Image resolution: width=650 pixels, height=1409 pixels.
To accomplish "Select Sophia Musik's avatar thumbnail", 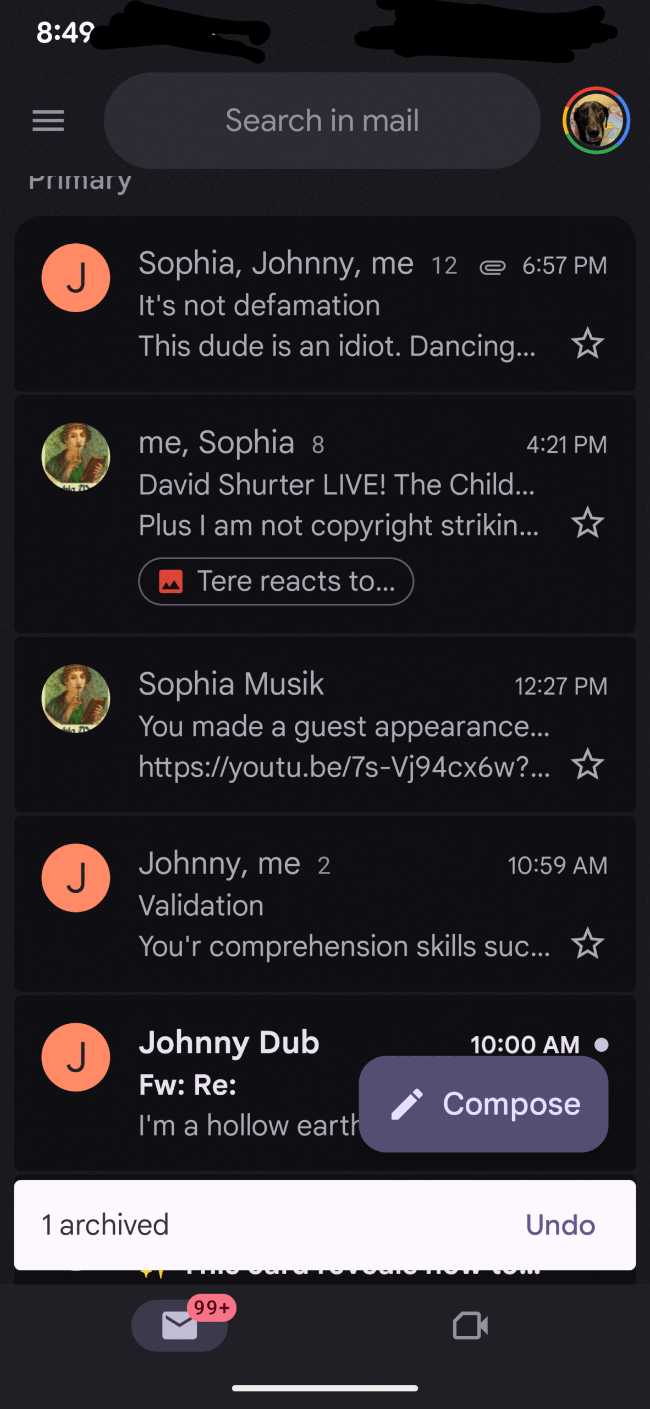I will 76,698.
